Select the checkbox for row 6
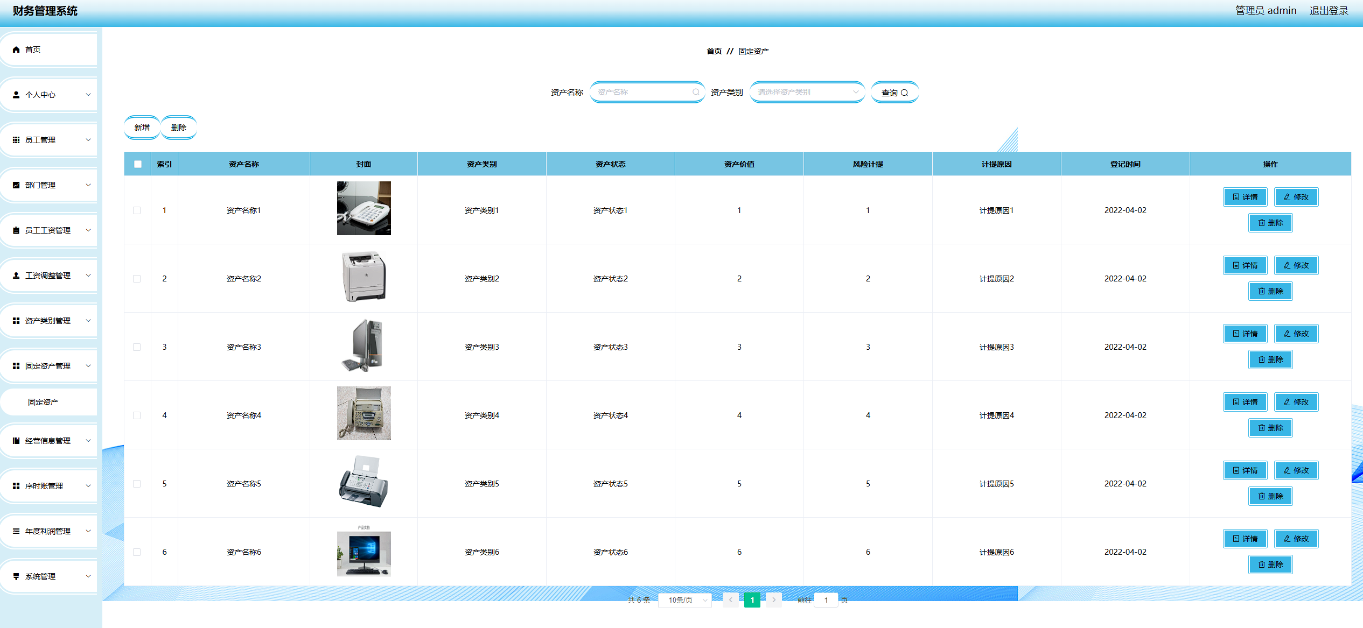1363x628 pixels. coord(137,552)
